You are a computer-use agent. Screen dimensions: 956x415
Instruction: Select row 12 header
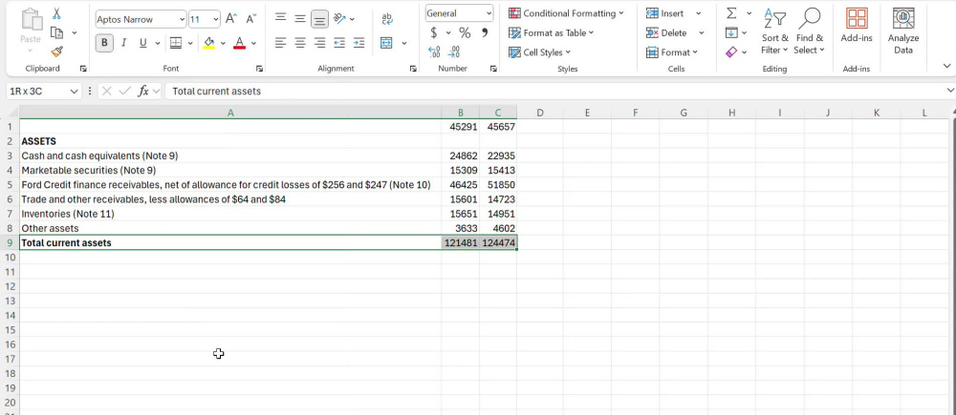tap(10, 286)
